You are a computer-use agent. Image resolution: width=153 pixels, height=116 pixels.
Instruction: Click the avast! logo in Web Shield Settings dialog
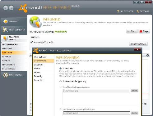click(40, 51)
